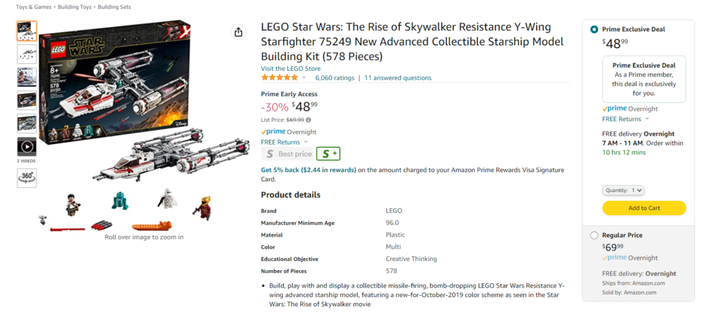
Task: Click the five-star rating icons
Action: coord(279,78)
